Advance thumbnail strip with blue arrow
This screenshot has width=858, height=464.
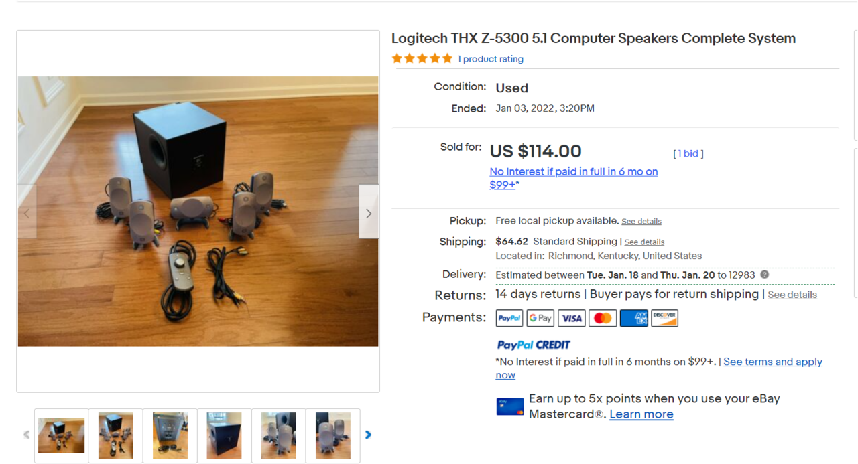pos(368,435)
